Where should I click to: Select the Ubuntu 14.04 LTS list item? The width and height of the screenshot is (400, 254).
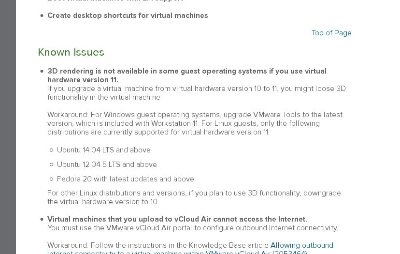coord(103,150)
